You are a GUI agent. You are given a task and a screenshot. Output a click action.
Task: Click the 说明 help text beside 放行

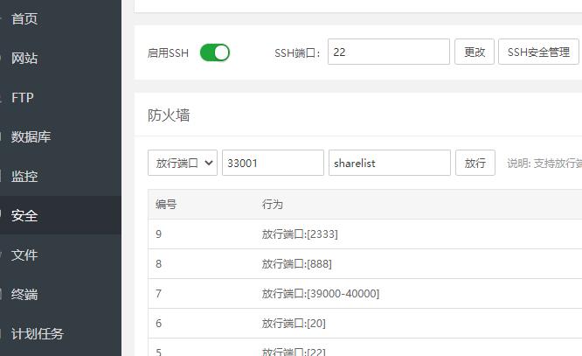pos(544,164)
